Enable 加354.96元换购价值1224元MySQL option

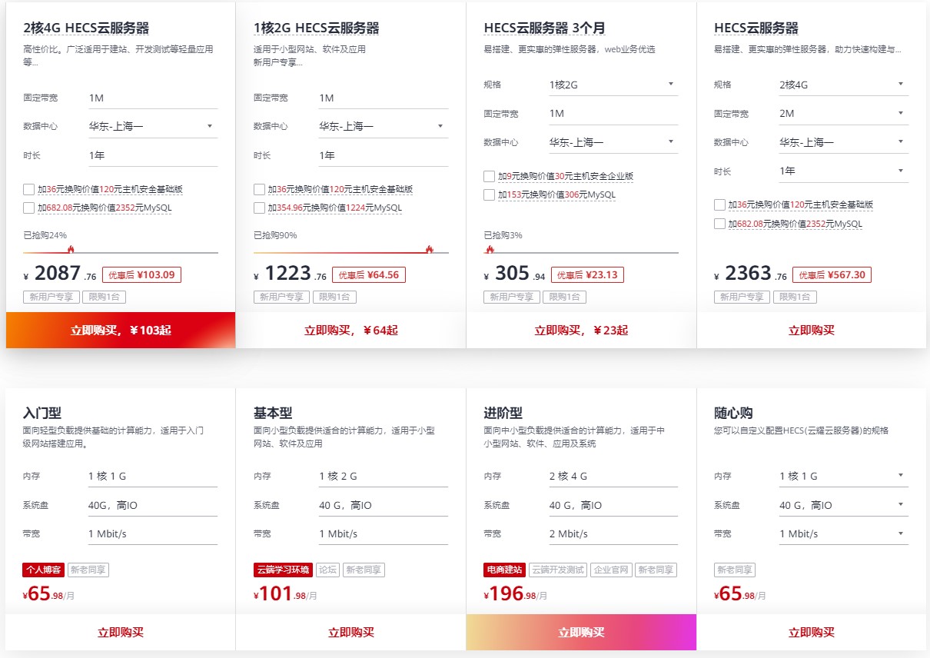coord(259,208)
